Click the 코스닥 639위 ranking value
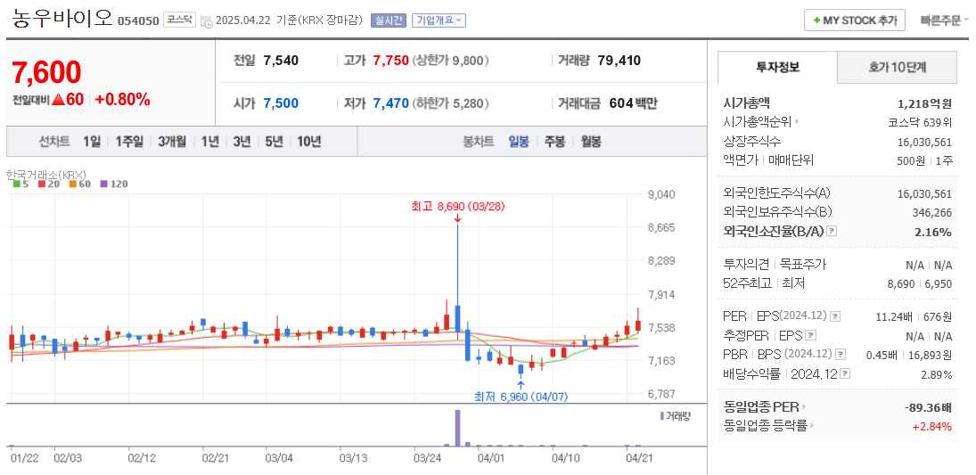This screenshot has height=475, width=976. pyautogui.click(x=920, y=122)
